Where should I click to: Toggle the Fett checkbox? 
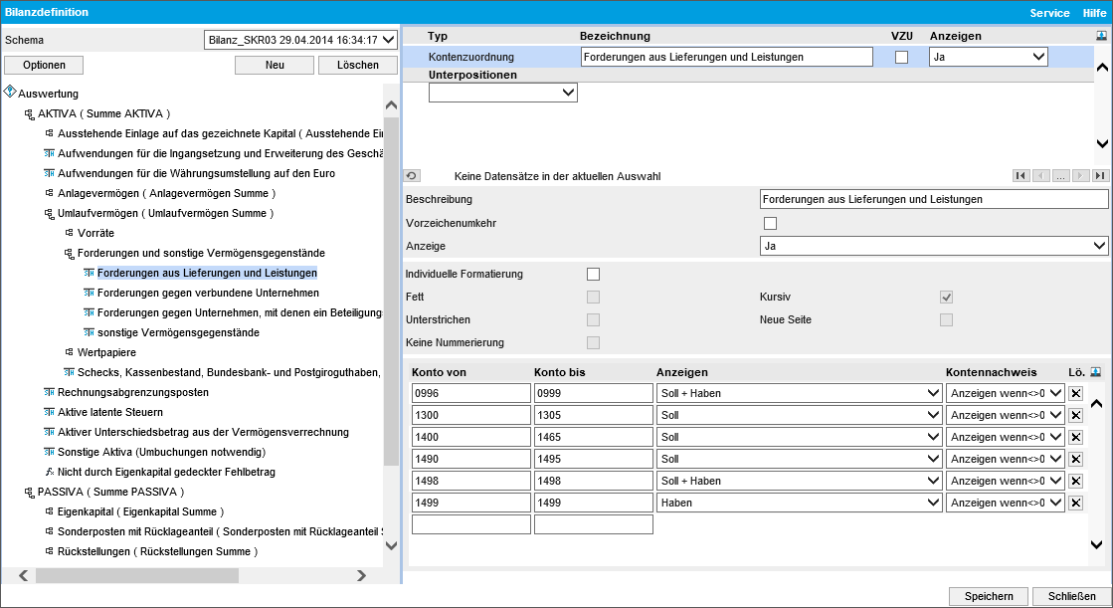(594, 297)
